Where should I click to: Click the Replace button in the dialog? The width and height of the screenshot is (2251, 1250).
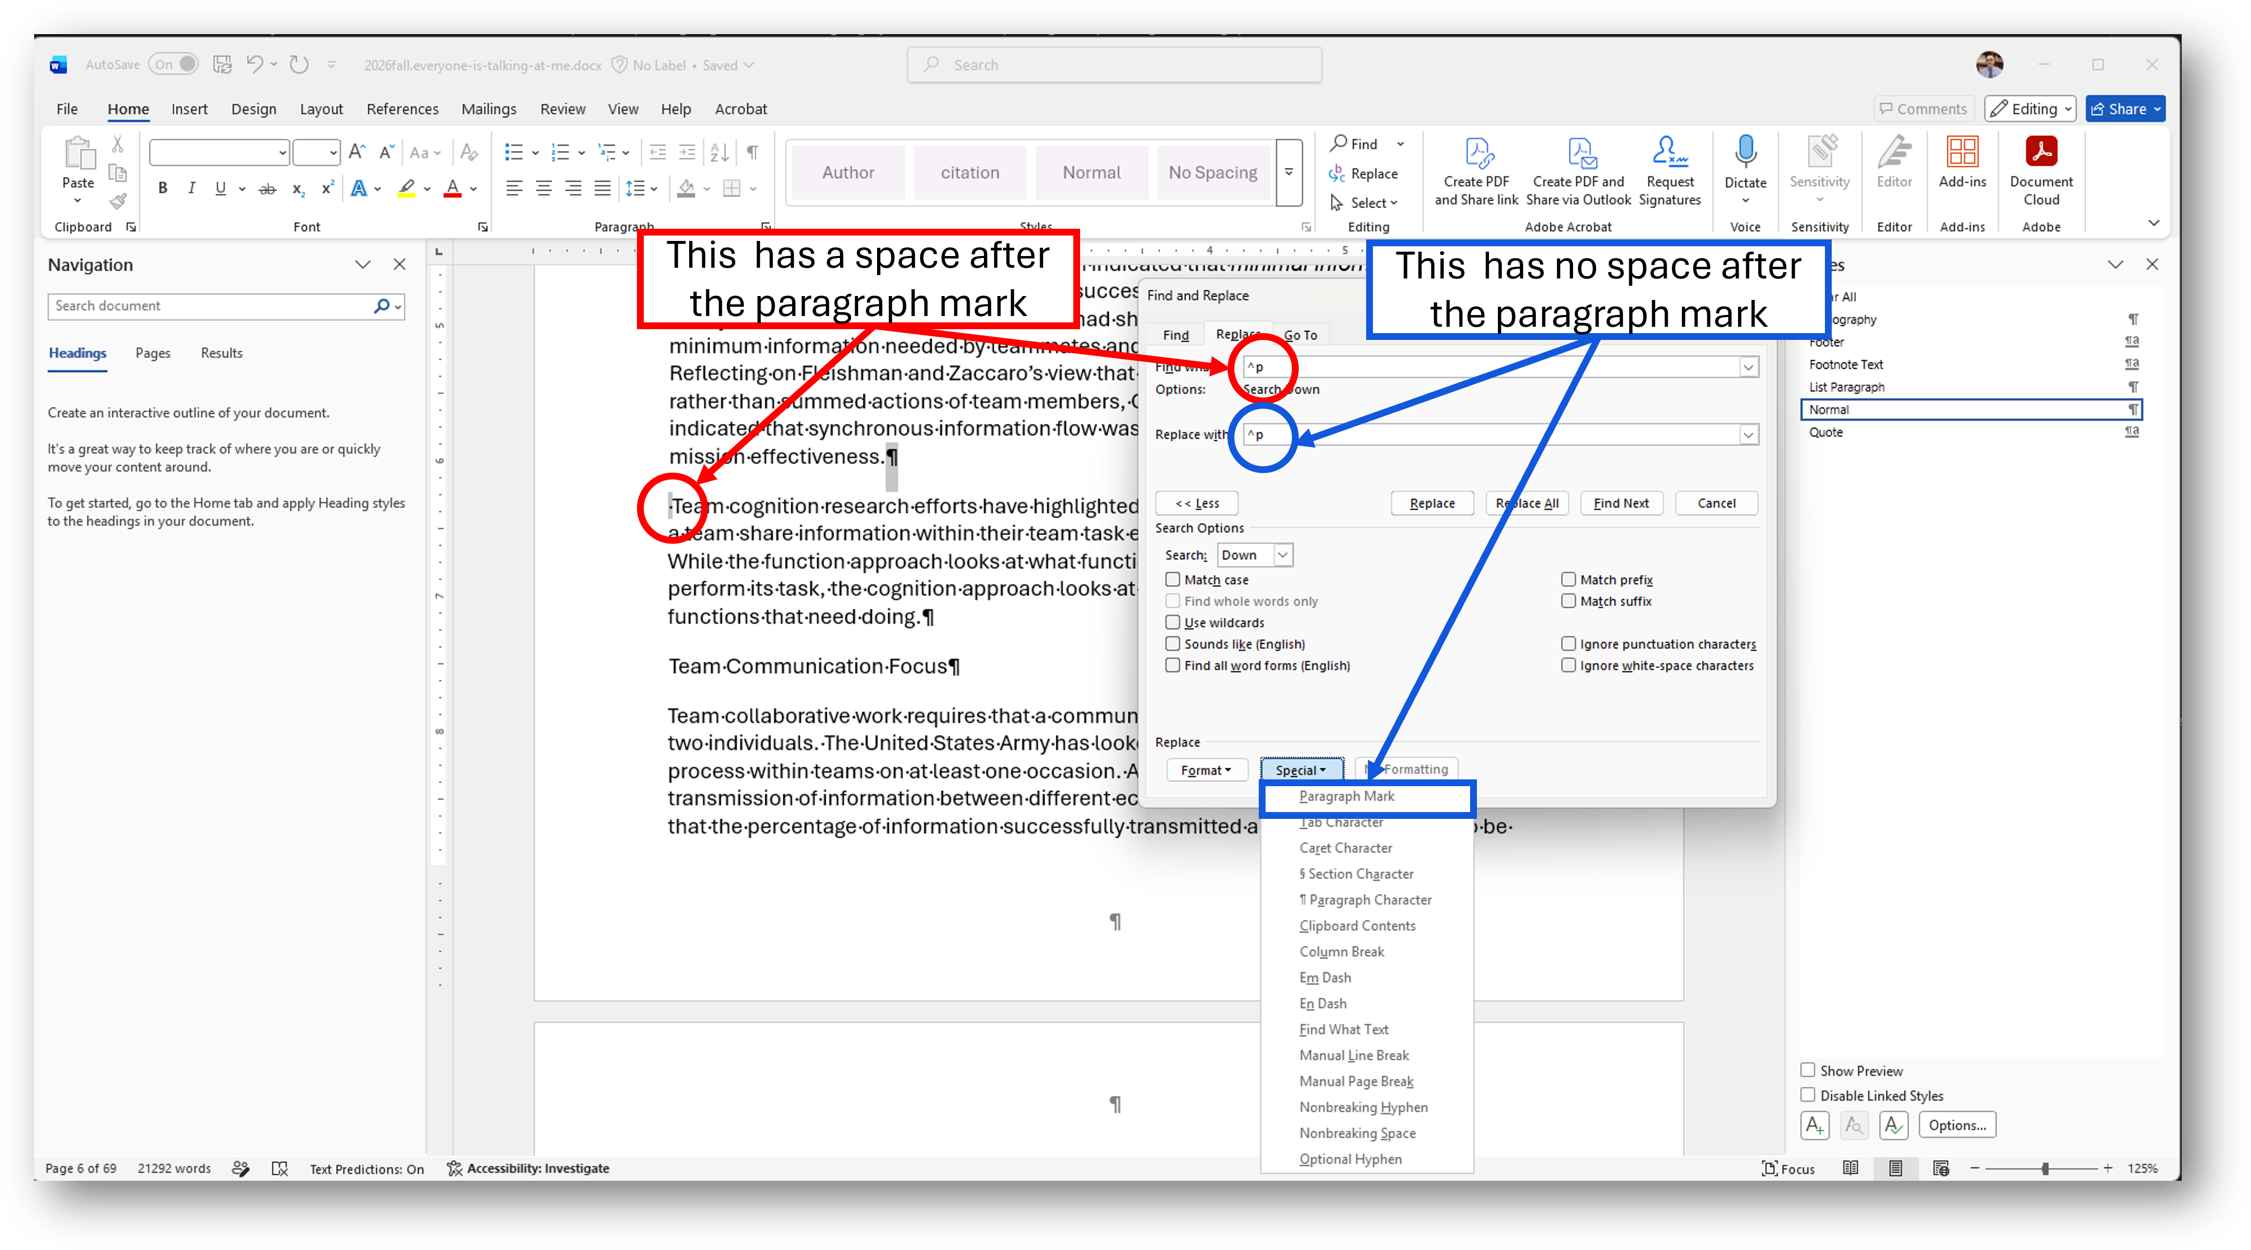coord(1432,503)
